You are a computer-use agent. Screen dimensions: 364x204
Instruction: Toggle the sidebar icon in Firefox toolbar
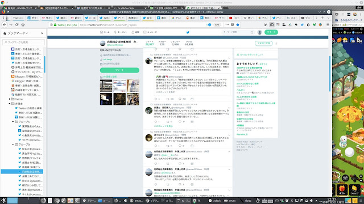pyautogui.click(x=272, y=25)
